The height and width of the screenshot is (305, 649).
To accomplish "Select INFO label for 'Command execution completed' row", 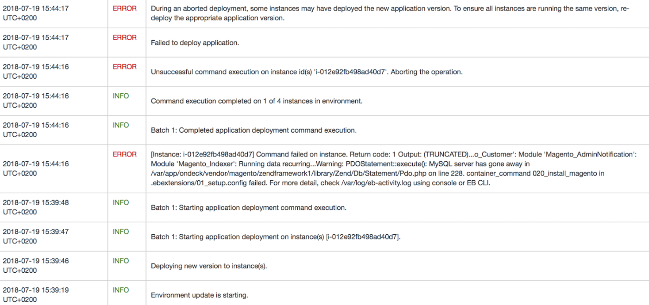I will coord(121,96).
